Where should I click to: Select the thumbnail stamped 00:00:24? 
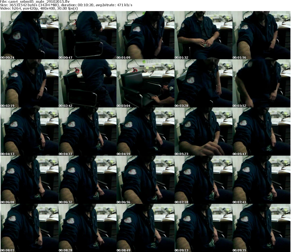pyautogui.click(x=30, y=35)
